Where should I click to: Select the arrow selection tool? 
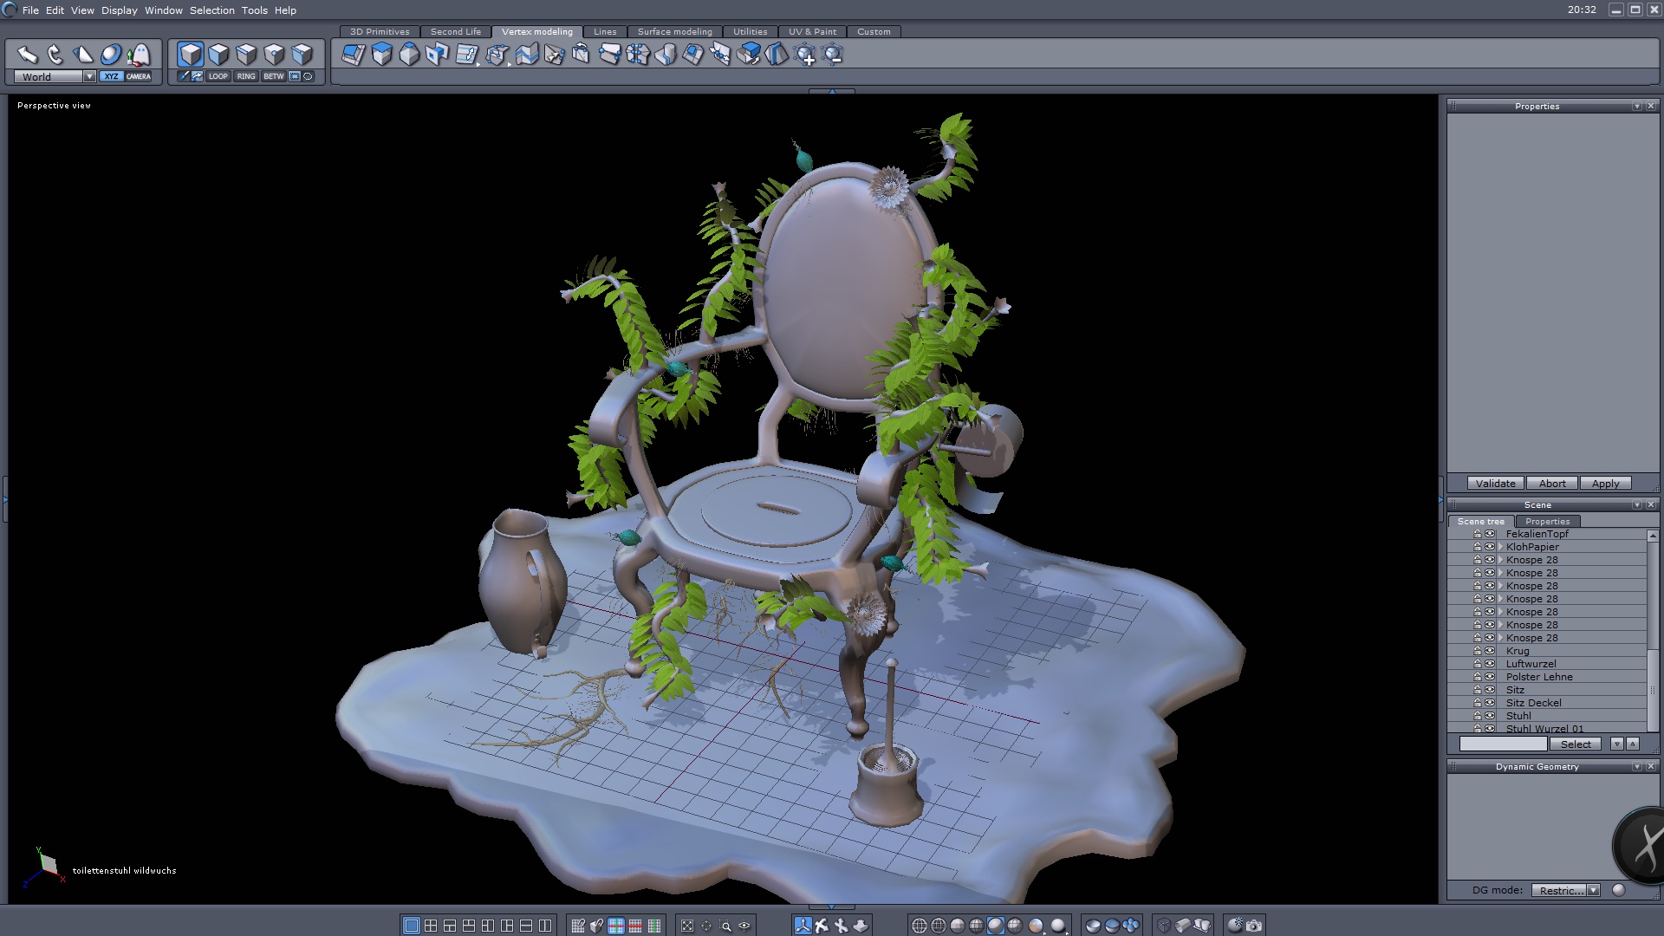click(27, 55)
